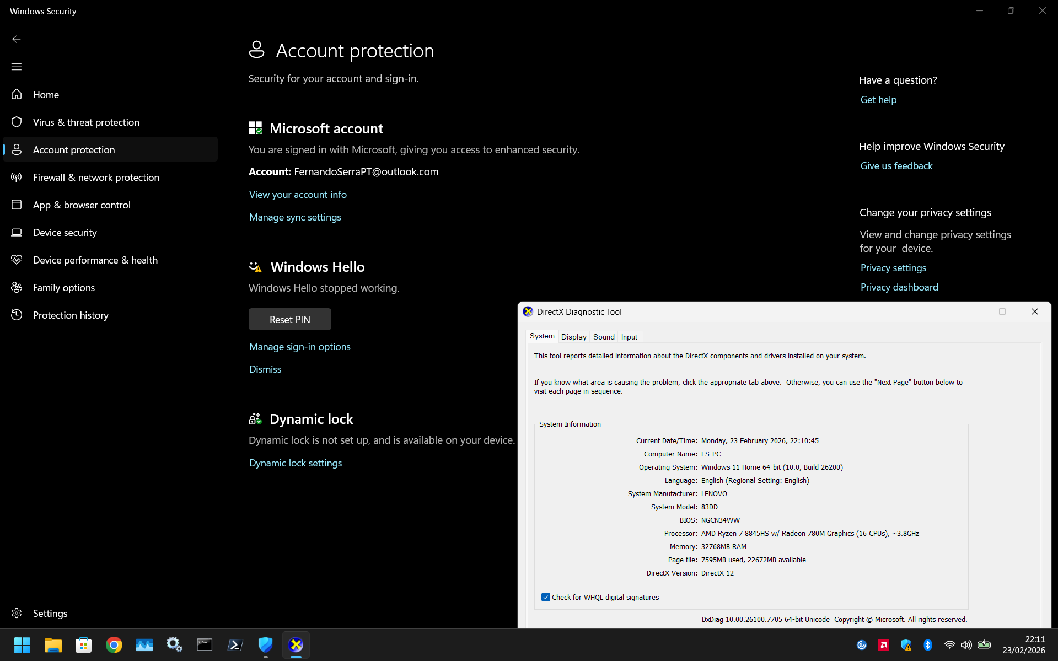1058x661 pixels.
Task: Open Google Chrome from the taskbar
Action: 114,644
